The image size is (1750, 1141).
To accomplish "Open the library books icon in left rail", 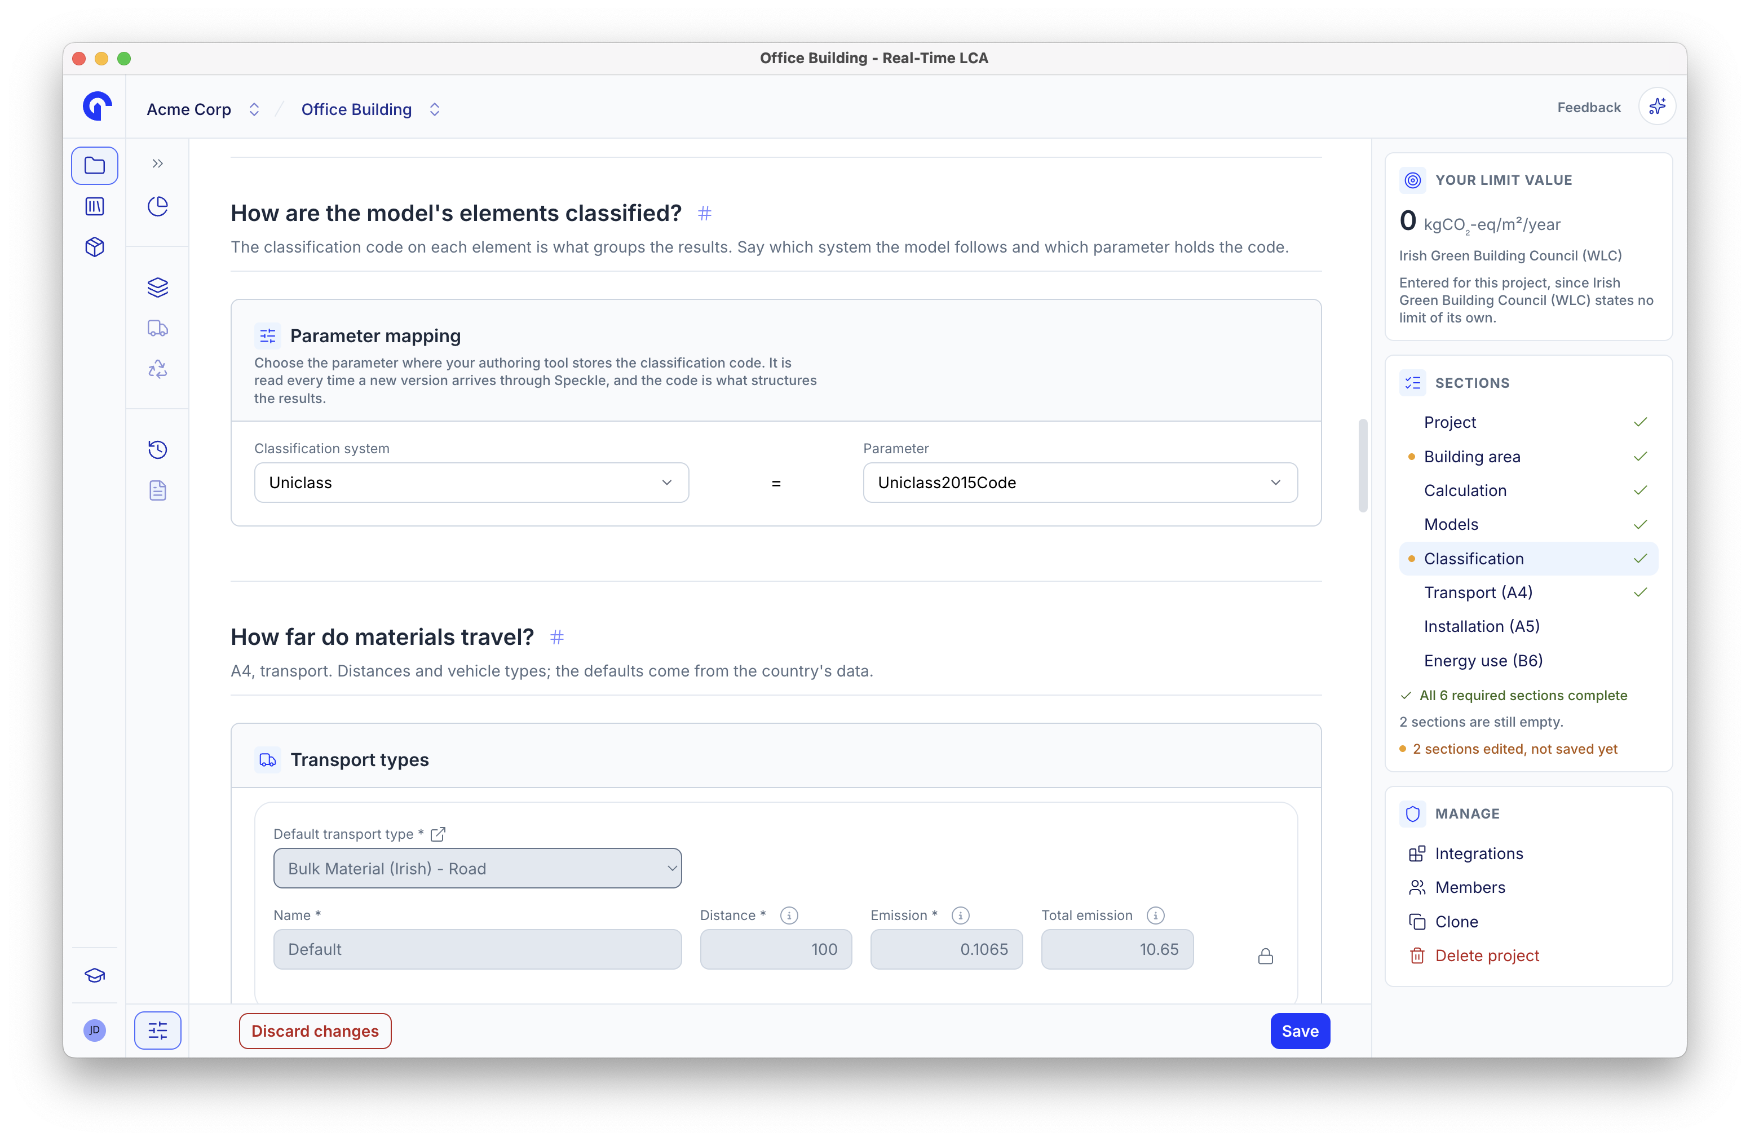I will coord(94,206).
